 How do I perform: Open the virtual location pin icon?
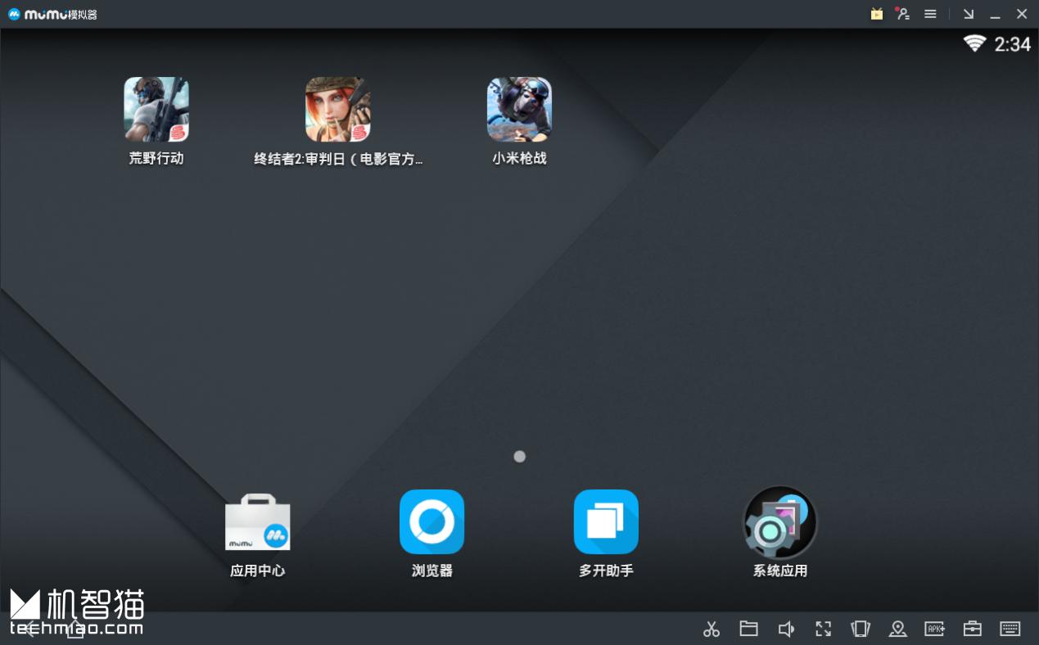pos(898,629)
